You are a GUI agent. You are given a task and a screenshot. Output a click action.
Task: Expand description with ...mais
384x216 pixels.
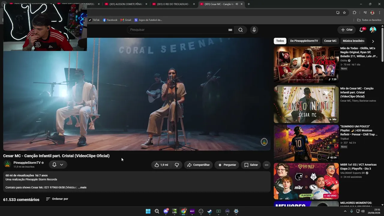click(82, 187)
